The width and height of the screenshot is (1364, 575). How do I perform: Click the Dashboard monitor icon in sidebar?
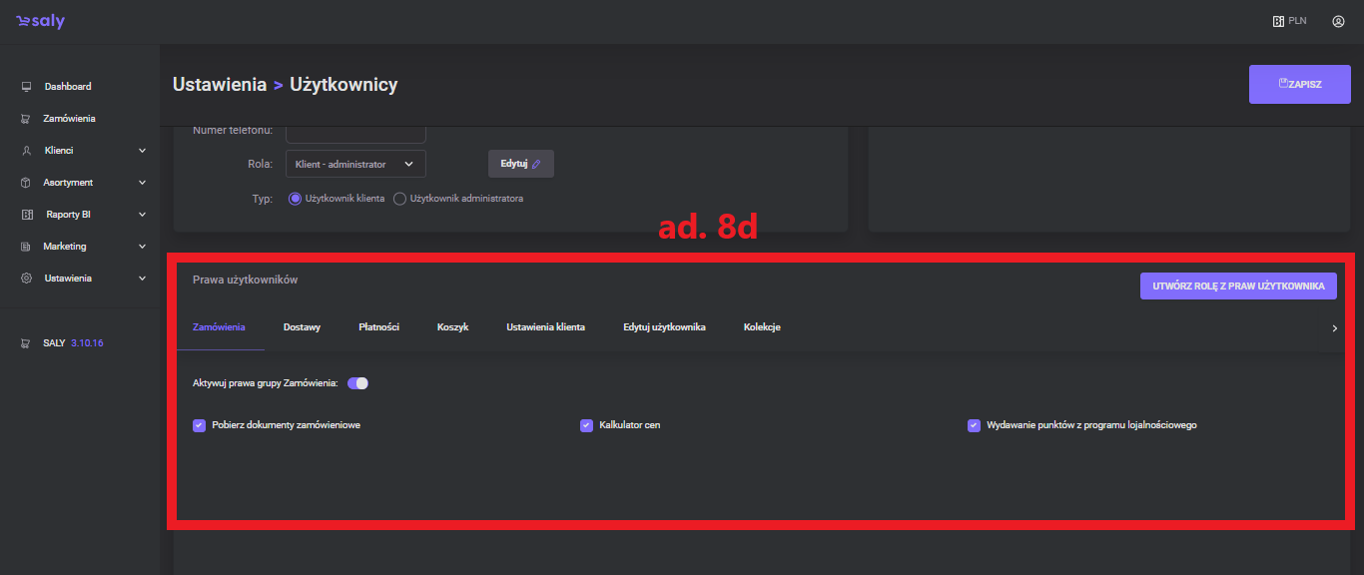(x=27, y=87)
